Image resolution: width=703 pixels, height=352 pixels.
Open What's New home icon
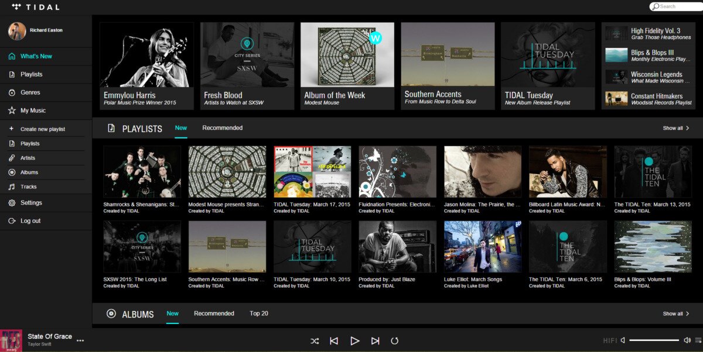[x=12, y=56]
